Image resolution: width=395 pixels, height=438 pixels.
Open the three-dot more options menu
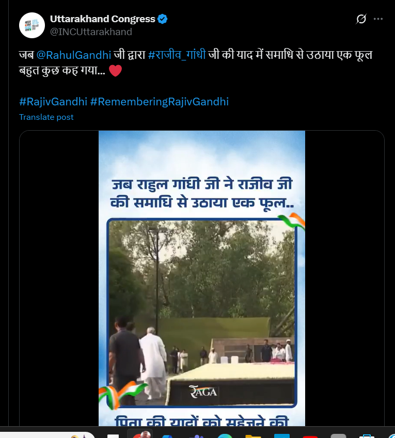[x=378, y=19]
